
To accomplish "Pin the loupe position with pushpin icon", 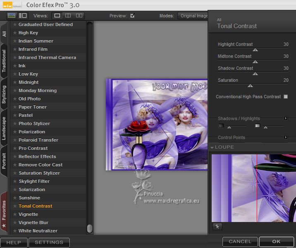I will tap(217, 227).
